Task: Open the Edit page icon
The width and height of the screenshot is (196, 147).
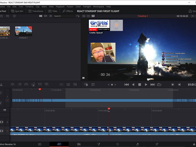Action: [79, 144]
